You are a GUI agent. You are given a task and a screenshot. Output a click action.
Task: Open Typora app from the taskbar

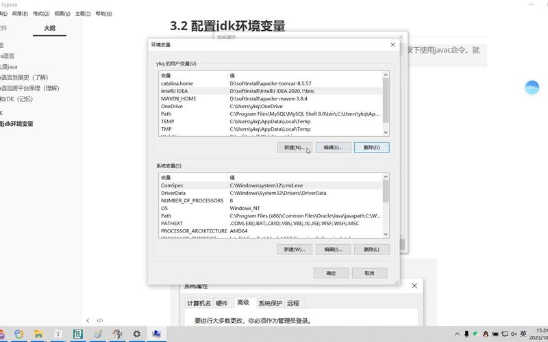58,334
